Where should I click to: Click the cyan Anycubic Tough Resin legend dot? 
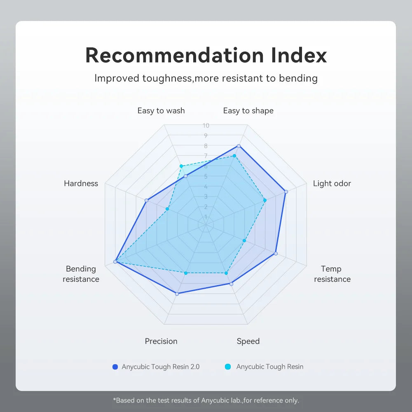point(228,367)
